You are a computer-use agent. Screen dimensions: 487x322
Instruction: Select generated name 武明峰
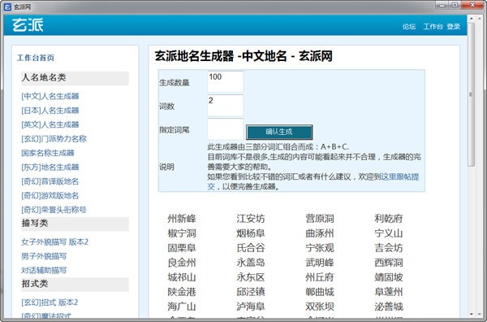coord(320,263)
